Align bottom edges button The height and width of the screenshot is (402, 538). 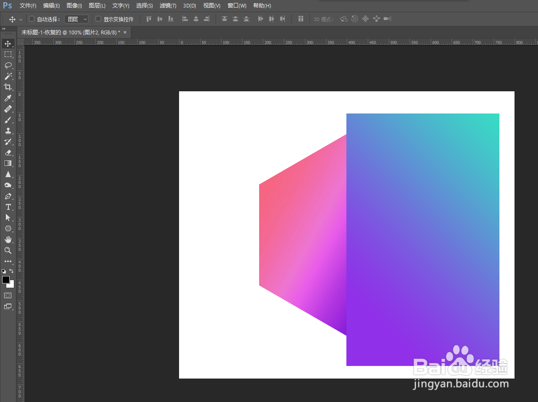(170, 19)
